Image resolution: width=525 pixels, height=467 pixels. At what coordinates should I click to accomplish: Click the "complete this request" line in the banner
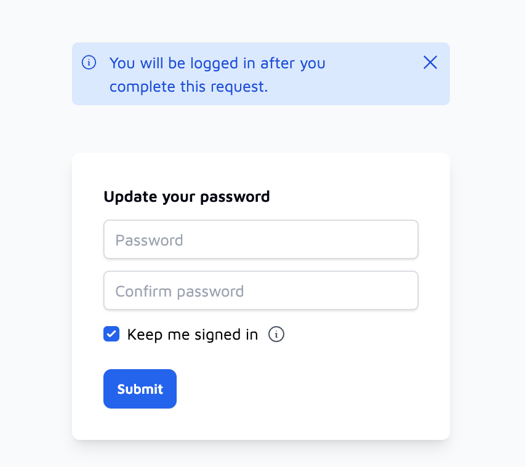coord(188,87)
